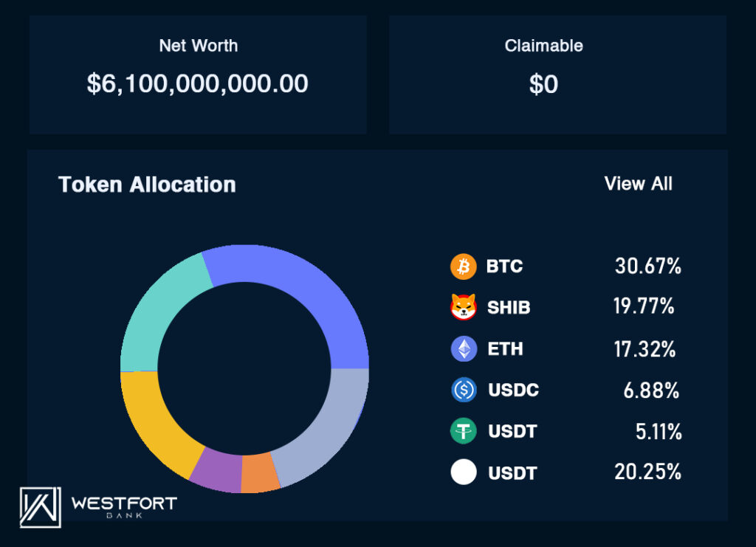Image resolution: width=756 pixels, height=547 pixels.
Task: Click the Net Worth amount card
Action: coord(198,75)
